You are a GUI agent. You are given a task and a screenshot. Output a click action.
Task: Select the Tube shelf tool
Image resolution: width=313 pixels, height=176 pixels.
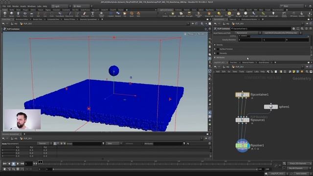click(18, 14)
